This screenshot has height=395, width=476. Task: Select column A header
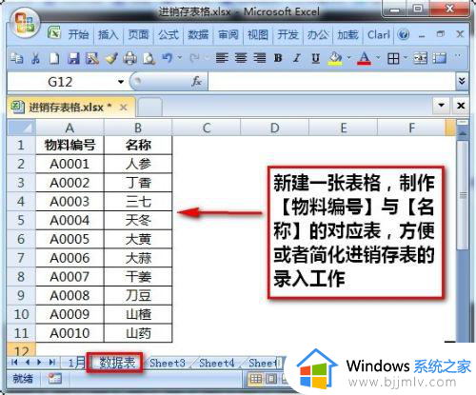point(69,128)
